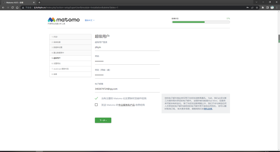Viewport: 280px width, 152px height.
Task: Open a new tab with the plus icon
Action: point(39,2)
